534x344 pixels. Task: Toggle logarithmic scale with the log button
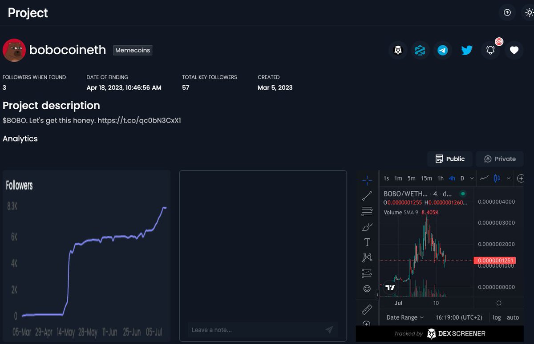[x=497, y=317]
